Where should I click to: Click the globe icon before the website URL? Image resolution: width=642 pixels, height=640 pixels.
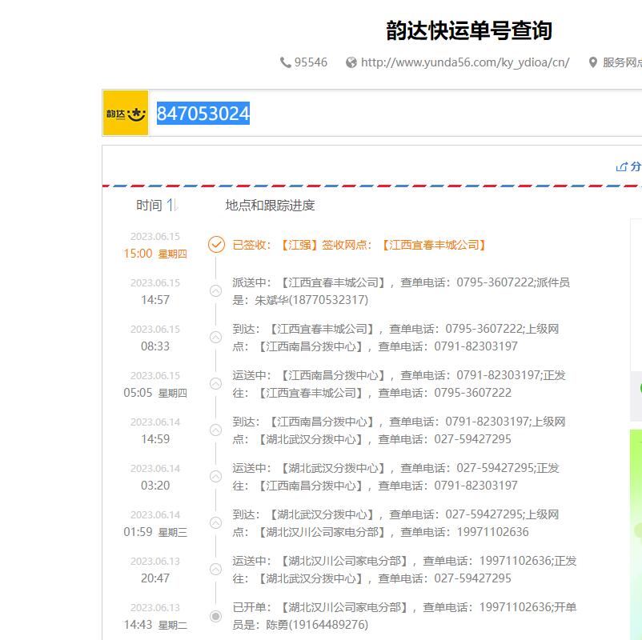pyautogui.click(x=351, y=62)
